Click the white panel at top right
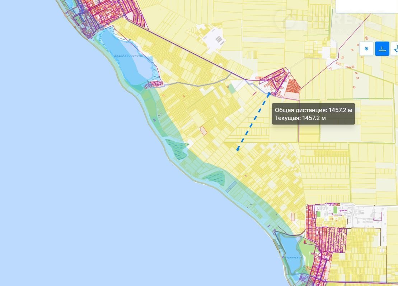398x286 pixels. (366, 6)
